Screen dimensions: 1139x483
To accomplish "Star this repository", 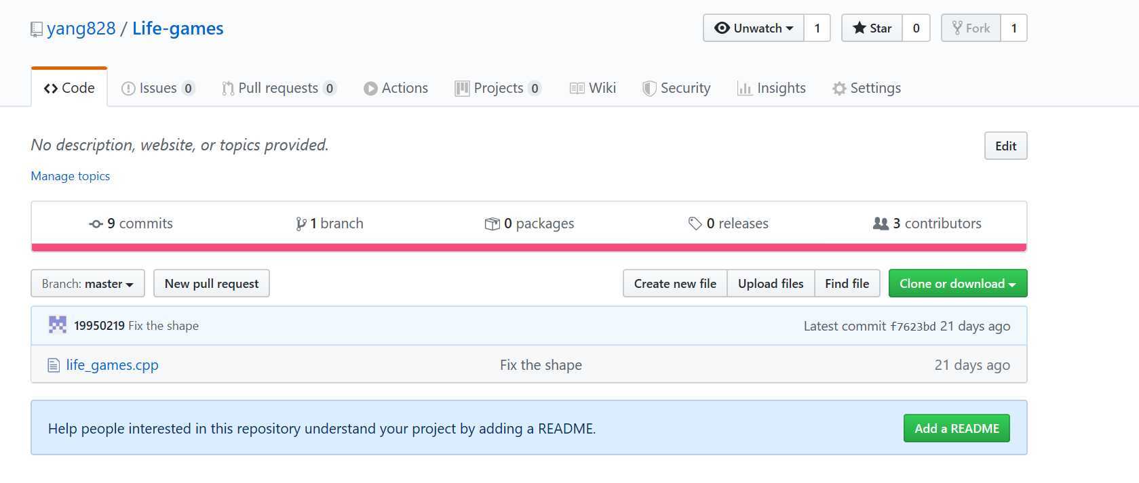I will (x=872, y=28).
